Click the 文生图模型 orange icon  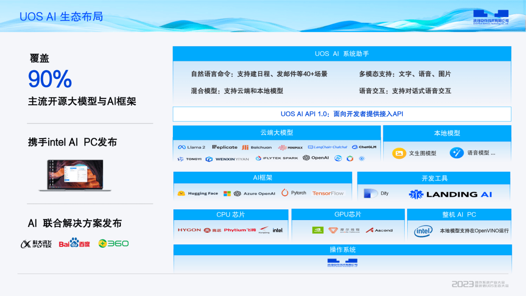pyautogui.click(x=400, y=153)
